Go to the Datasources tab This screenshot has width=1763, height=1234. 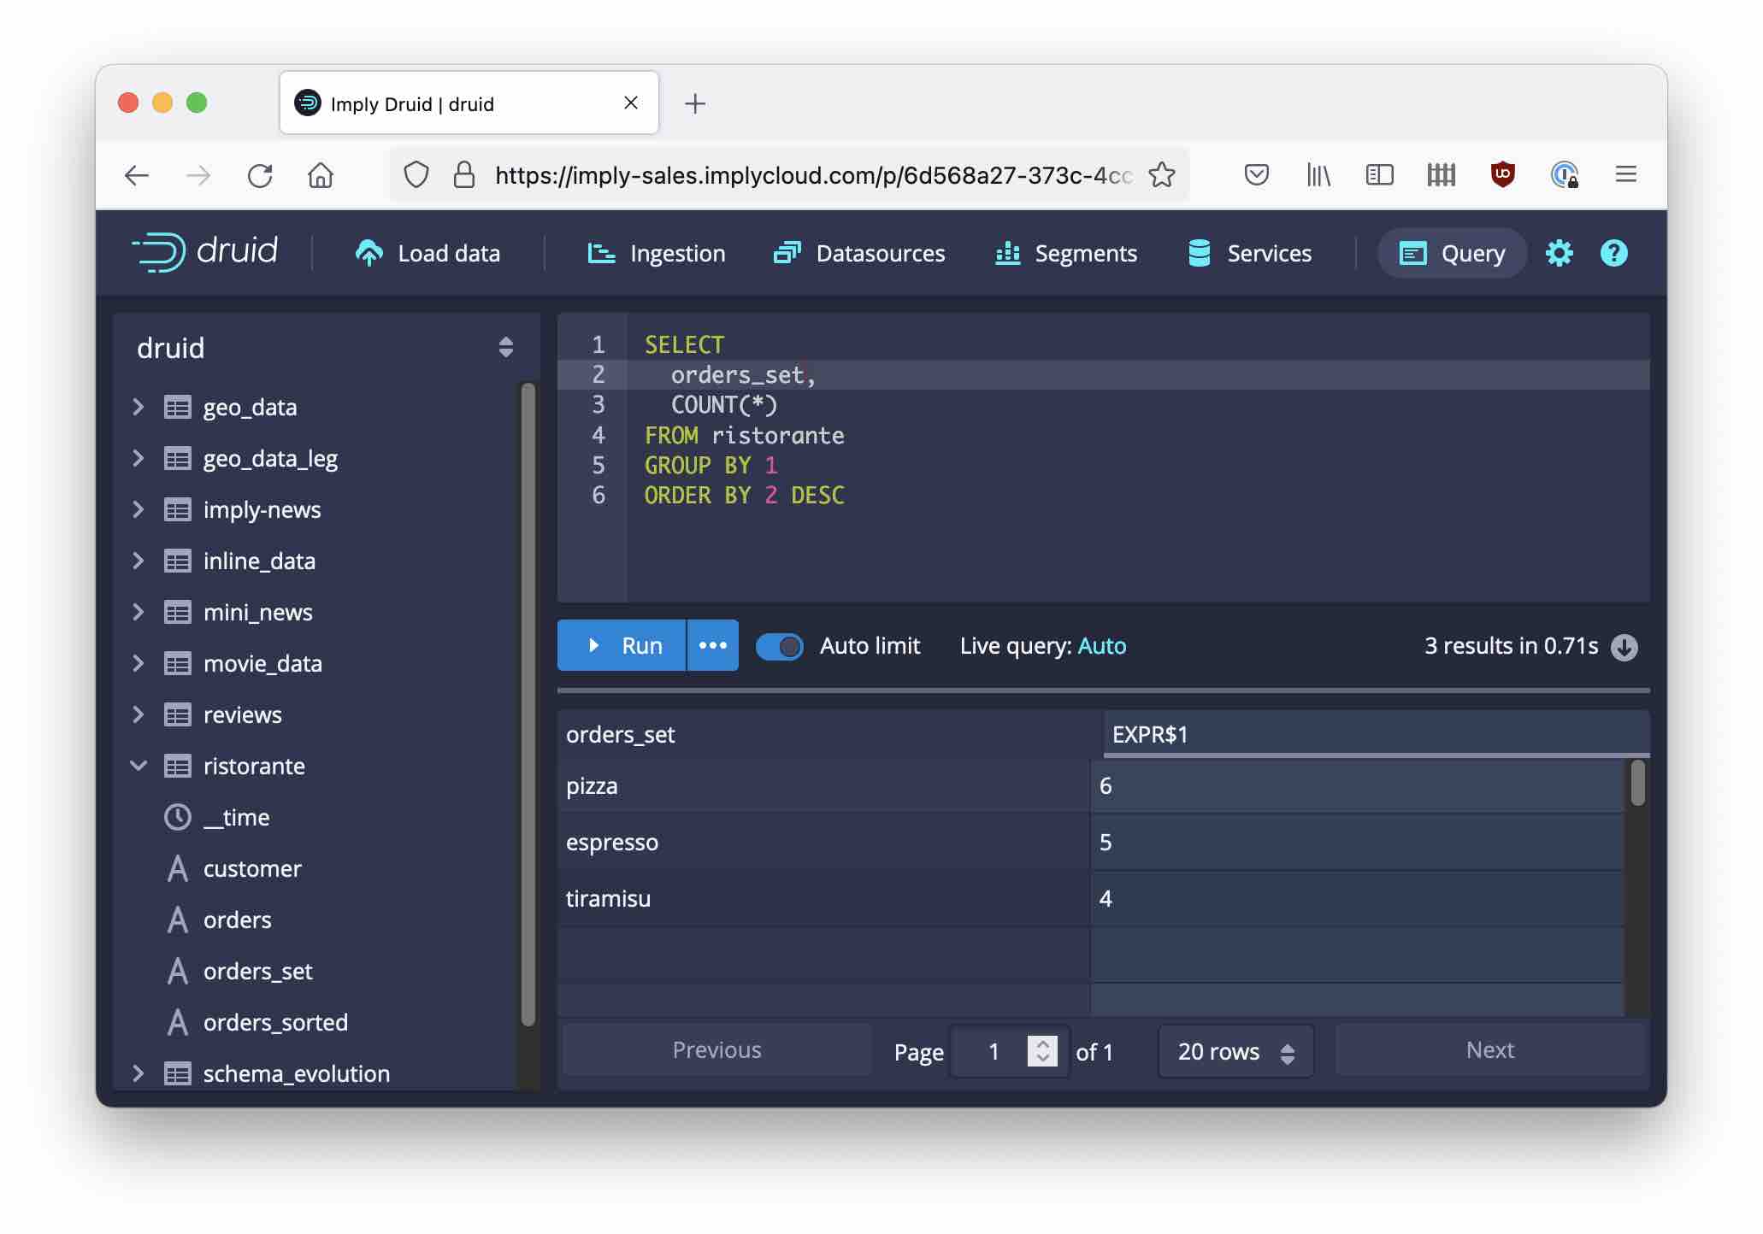859,253
